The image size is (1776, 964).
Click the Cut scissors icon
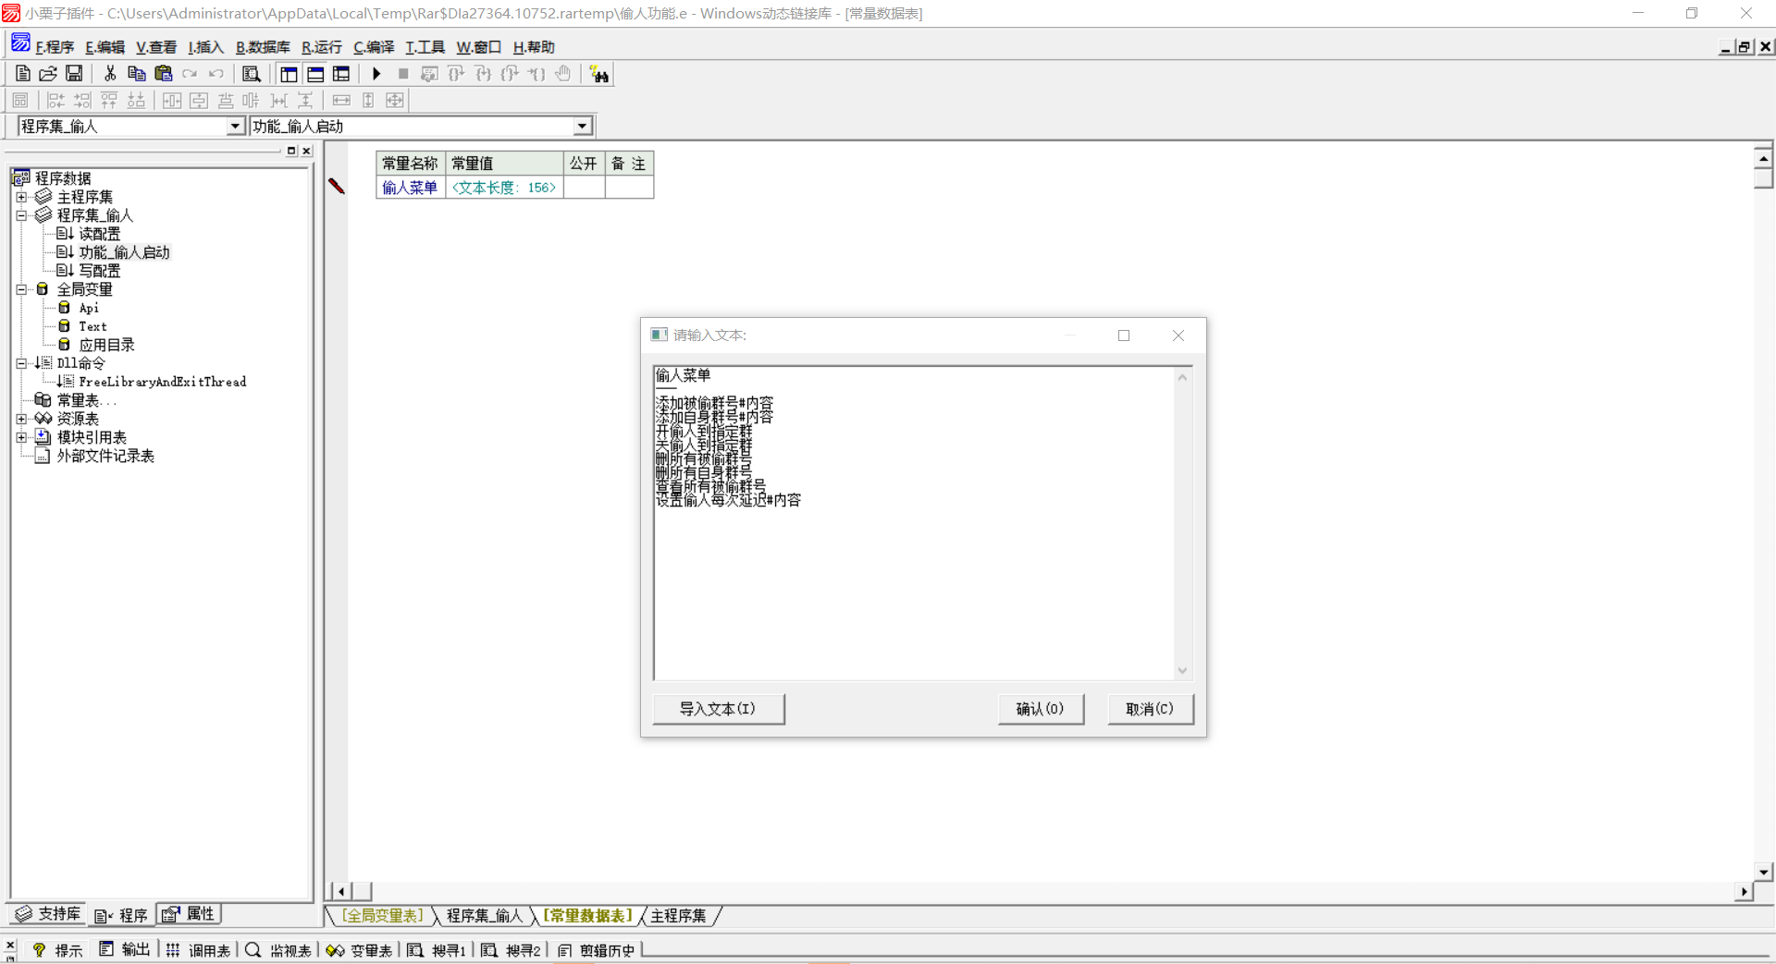[x=110, y=74]
